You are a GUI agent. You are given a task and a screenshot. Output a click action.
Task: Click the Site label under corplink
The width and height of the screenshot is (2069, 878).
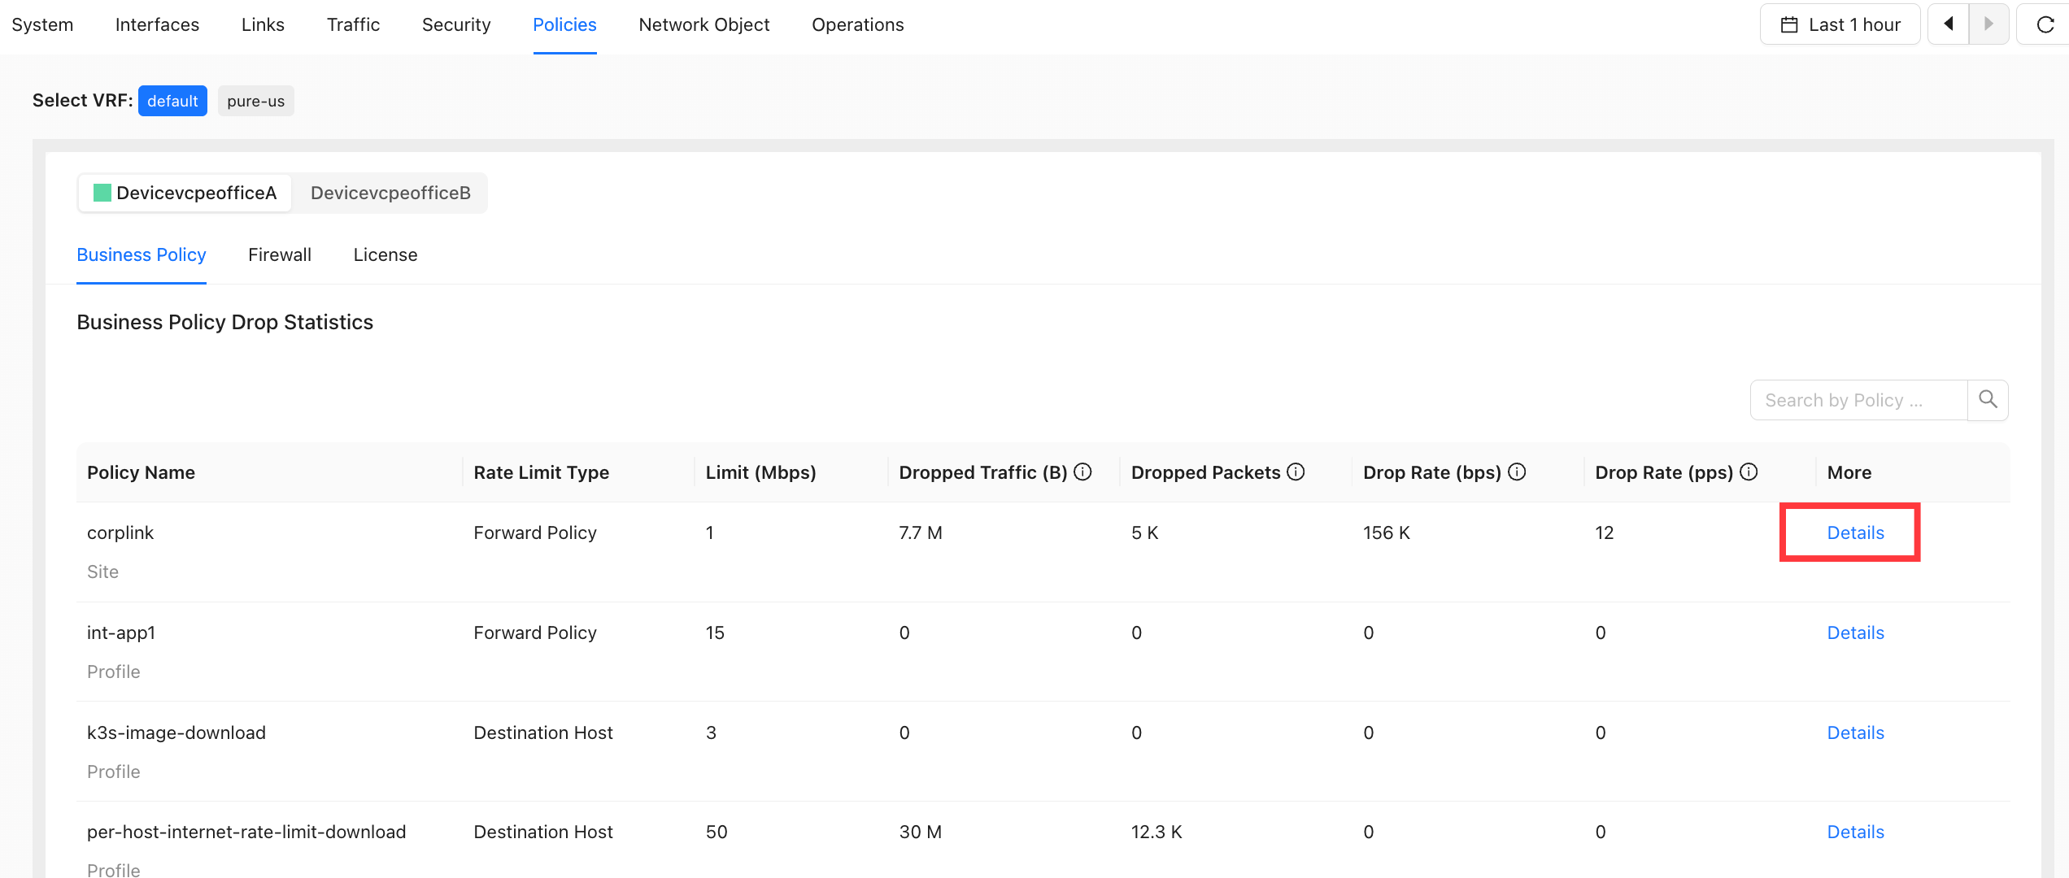pos(102,572)
